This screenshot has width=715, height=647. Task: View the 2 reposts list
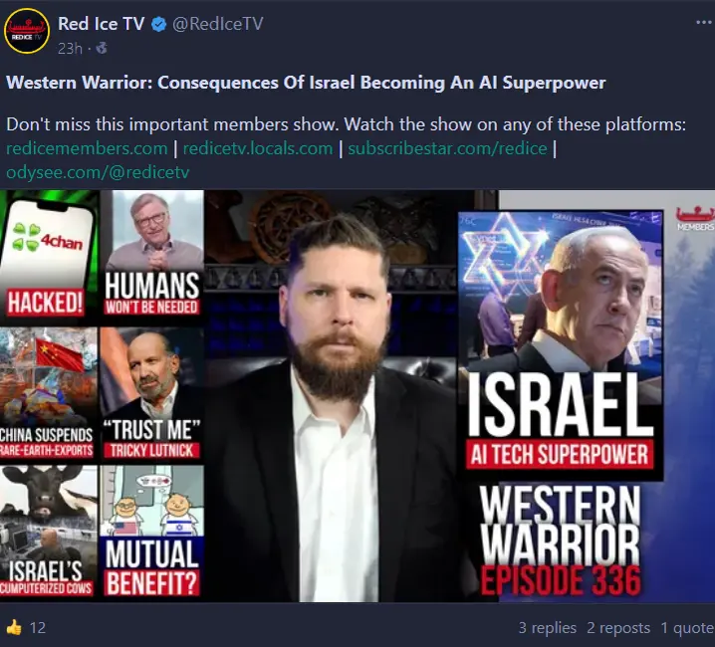pos(618,628)
